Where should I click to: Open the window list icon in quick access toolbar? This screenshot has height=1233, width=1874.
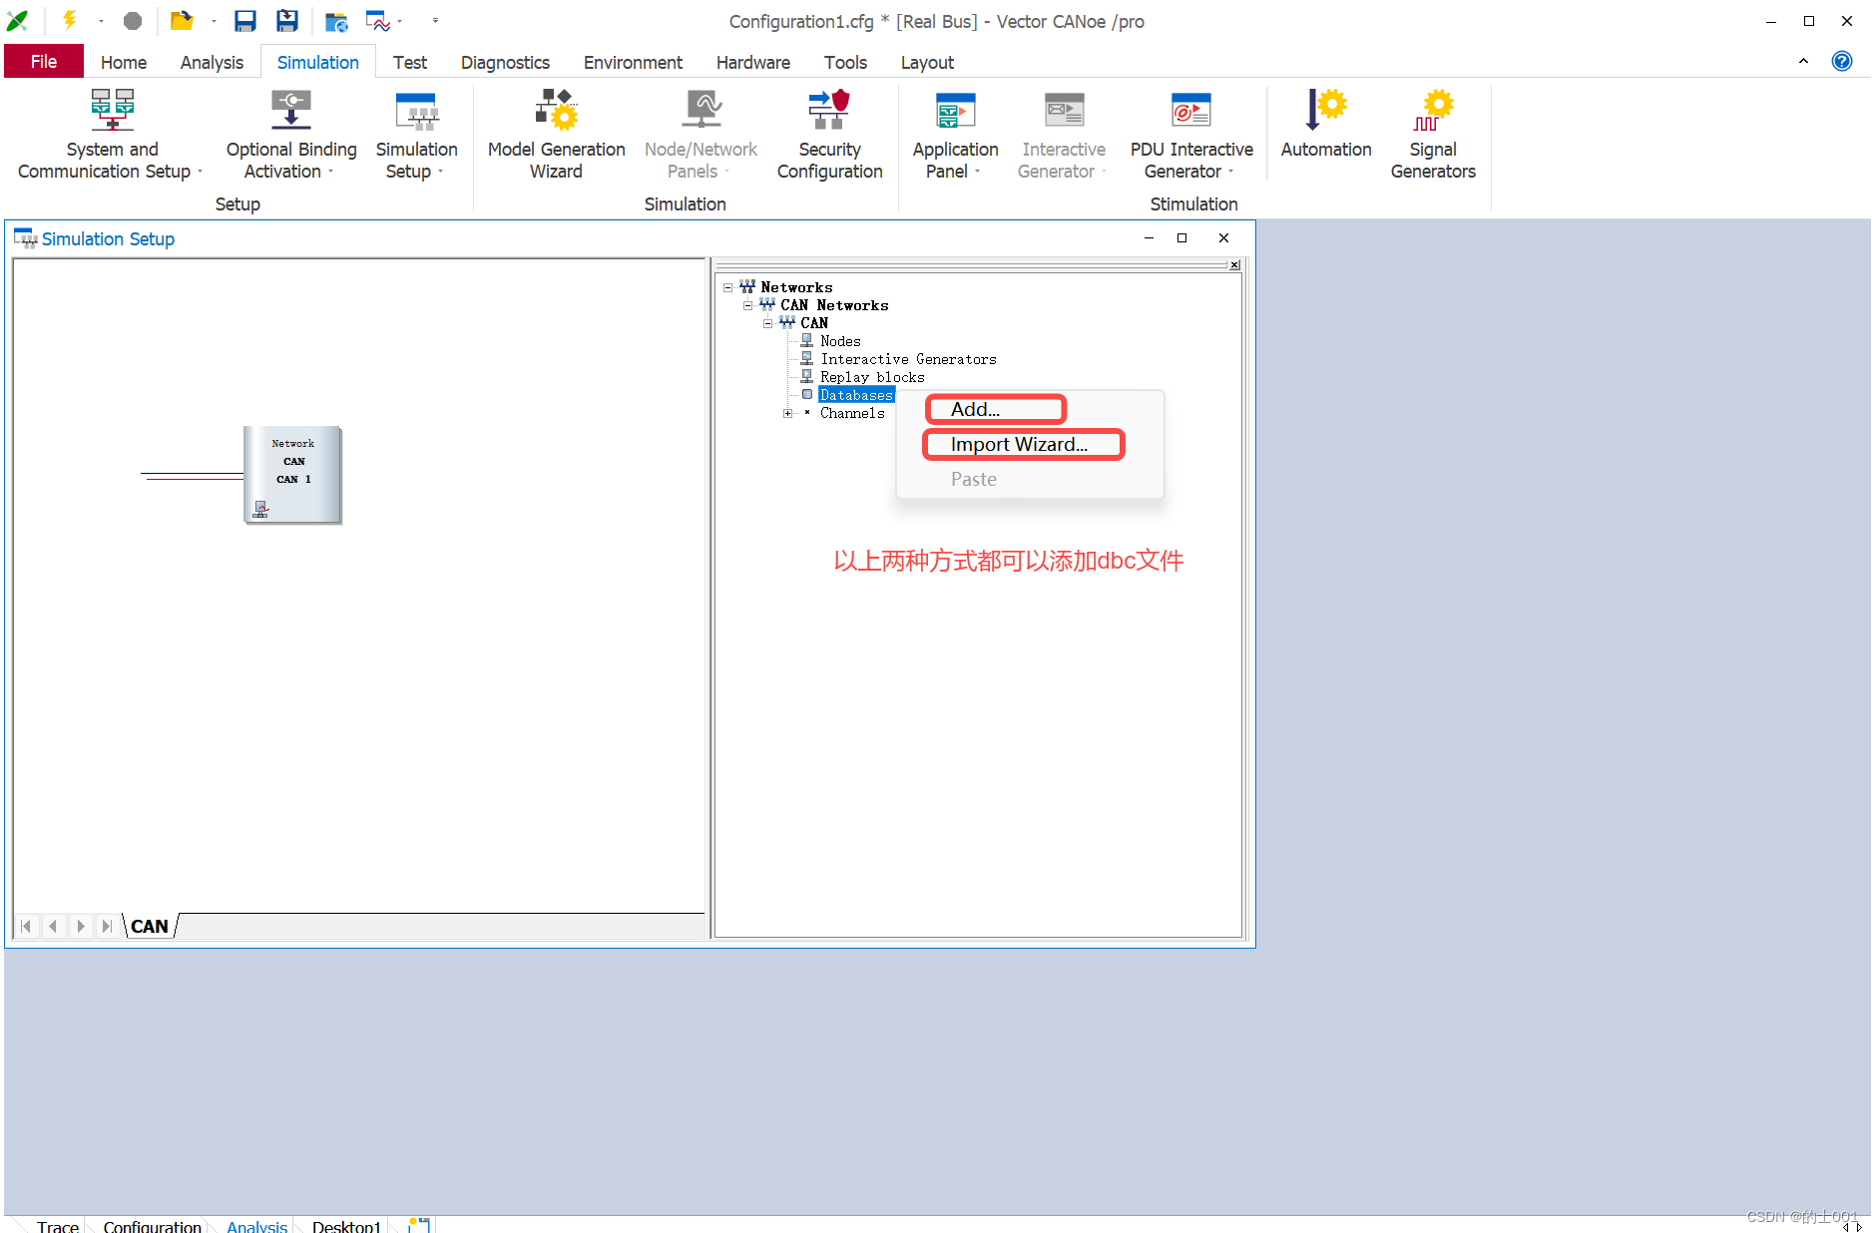377,21
